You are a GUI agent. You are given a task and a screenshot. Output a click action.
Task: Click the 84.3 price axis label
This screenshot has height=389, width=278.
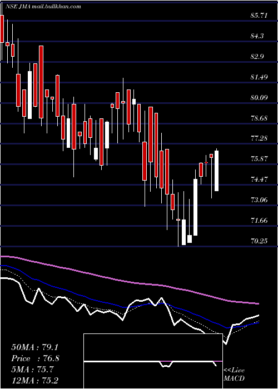point(257,36)
